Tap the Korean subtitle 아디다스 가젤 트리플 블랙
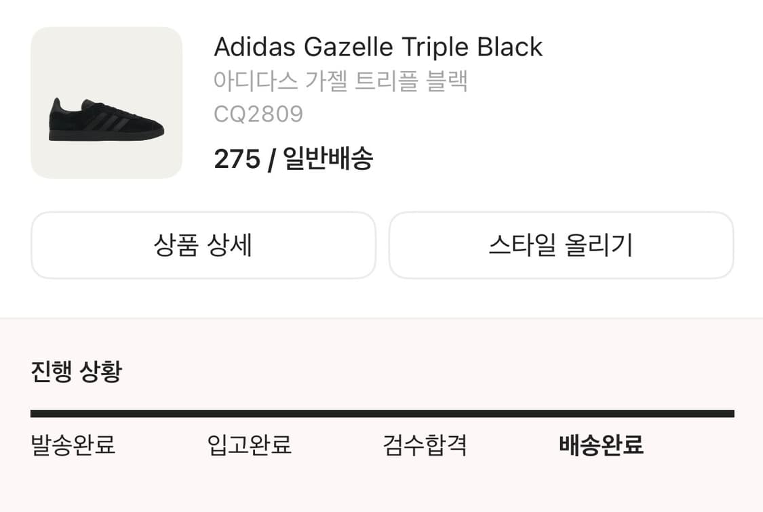This screenshot has height=512, width=763. point(340,80)
